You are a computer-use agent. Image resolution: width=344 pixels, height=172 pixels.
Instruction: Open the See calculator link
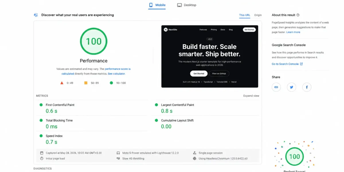tap(116, 74)
